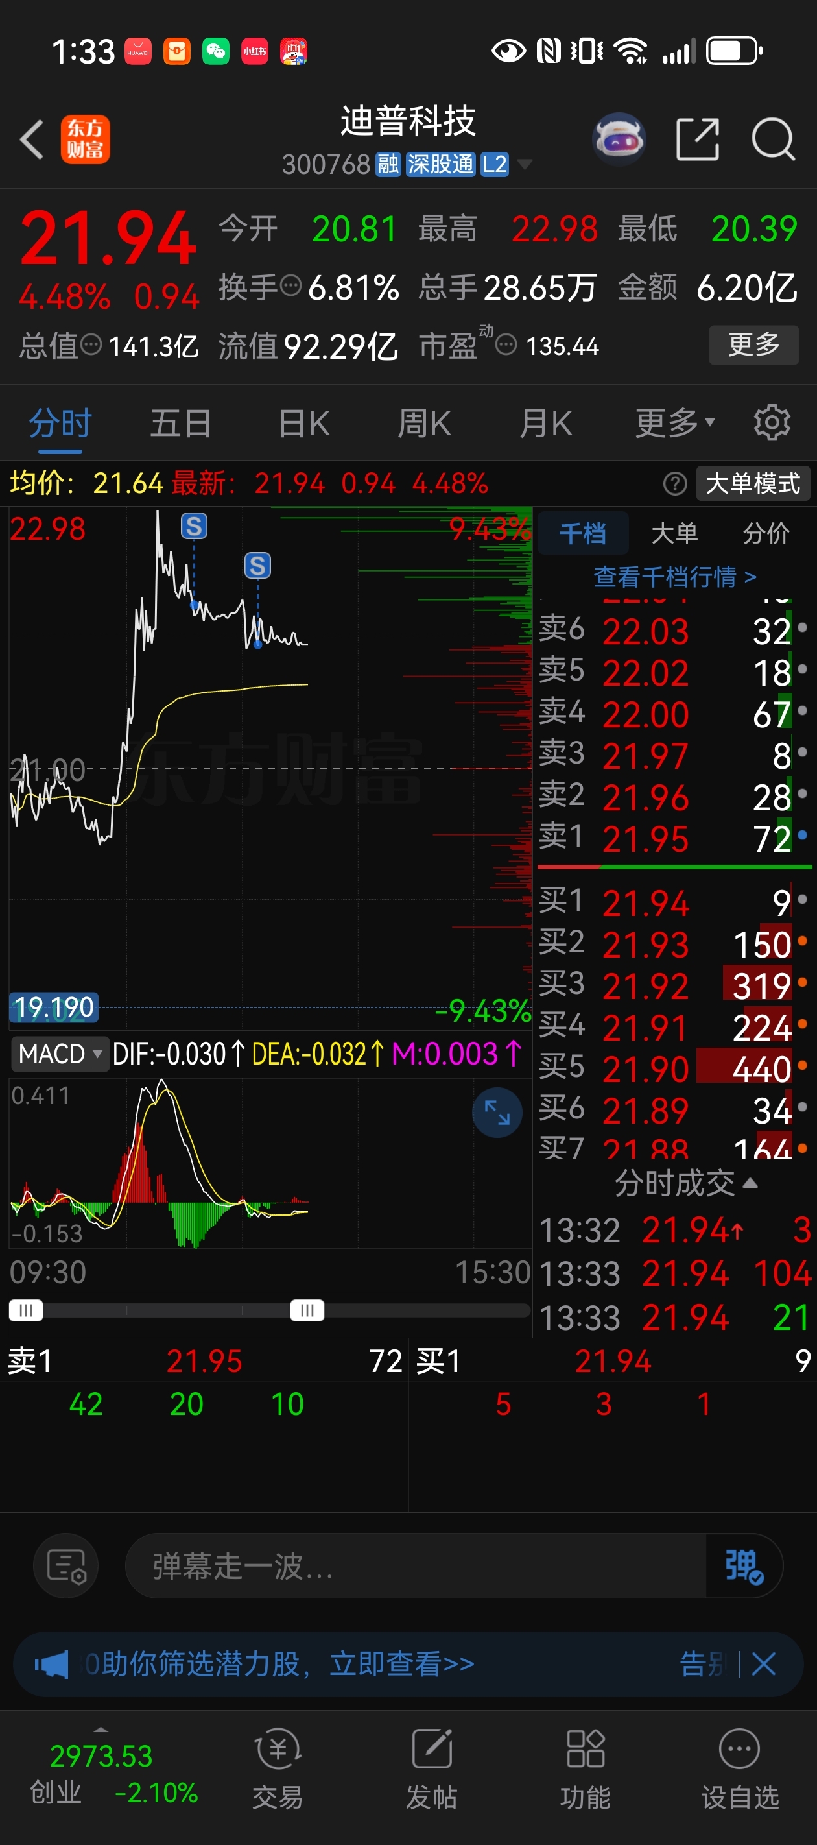This screenshot has height=1845, width=817.
Task: Tap the 总值 info circle icon
Action: coord(91,344)
